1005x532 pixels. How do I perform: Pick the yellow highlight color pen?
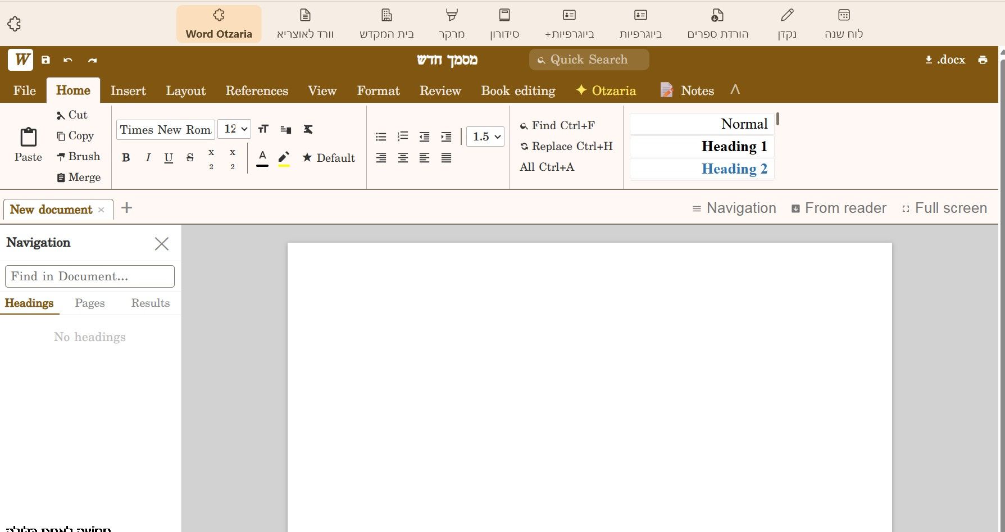(284, 158)
